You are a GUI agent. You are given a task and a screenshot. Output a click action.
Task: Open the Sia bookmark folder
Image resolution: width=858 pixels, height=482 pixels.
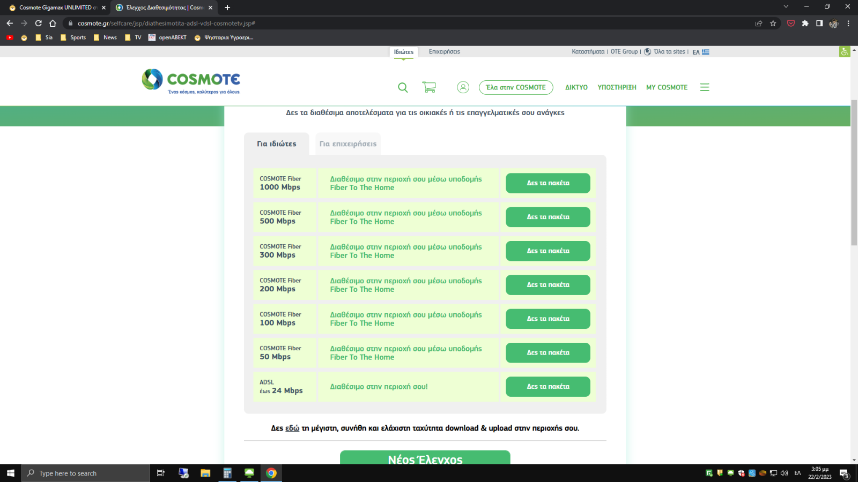tap(44, 37)
